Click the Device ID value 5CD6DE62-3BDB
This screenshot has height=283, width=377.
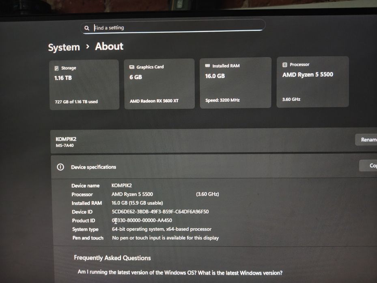point(160,211)
